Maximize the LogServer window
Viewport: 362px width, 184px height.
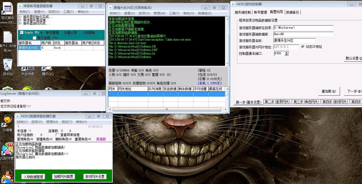pyautogui.click(x=94, y=93)
